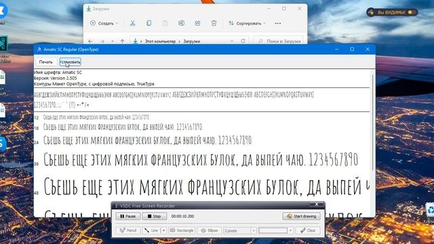Go up one folder with up arrow
This screenshot has width=434, height=244.
point(122,41)
